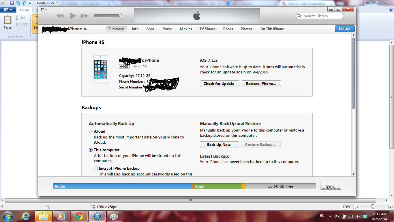
Task: Switch to iTunes via taskbar icon
Action: [97, 216]
